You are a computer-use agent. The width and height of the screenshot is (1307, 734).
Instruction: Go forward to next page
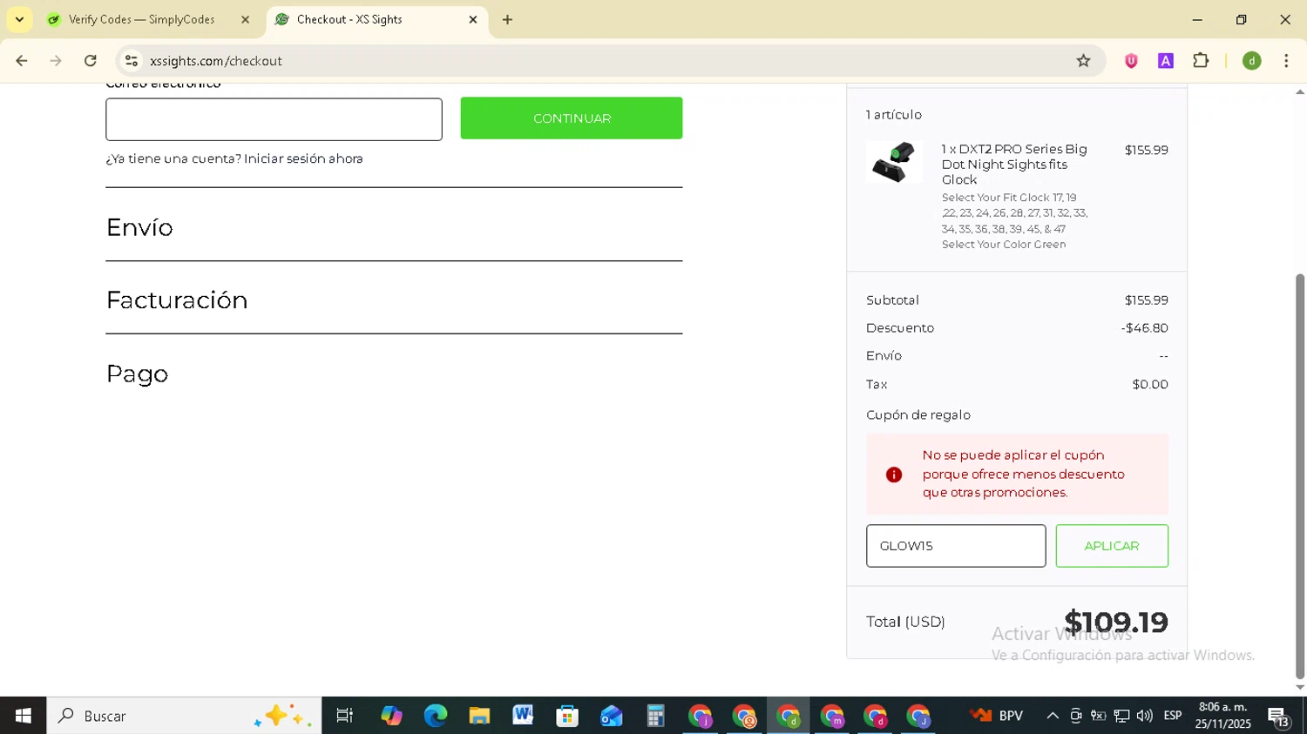56,61
